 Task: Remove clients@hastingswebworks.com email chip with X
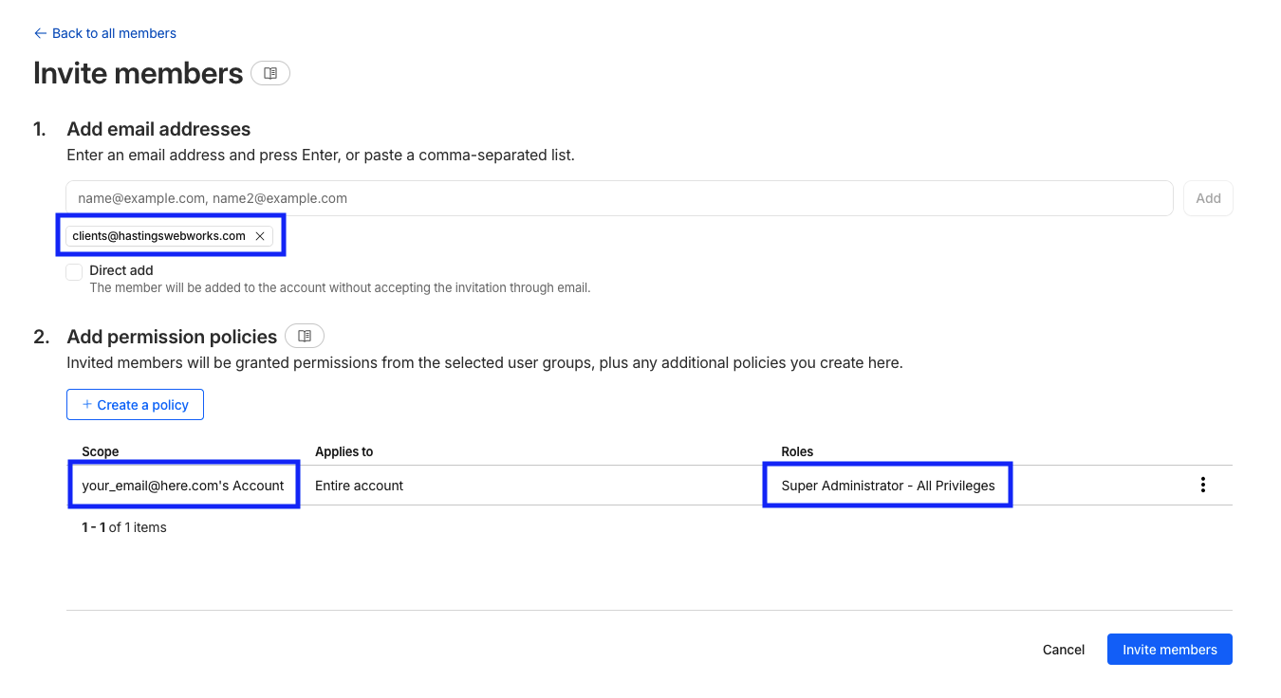click(x=260, y=236)
